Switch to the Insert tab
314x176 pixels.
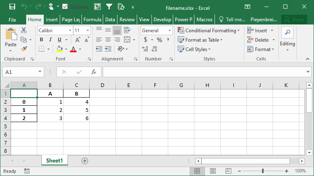(52, 19)
